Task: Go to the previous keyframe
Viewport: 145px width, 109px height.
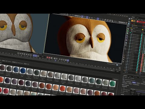Action: click(20, 54)
